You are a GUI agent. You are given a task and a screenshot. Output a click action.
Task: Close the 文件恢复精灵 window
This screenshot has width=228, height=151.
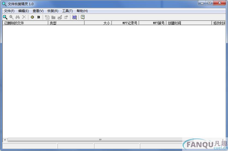(x=220, y=3)
